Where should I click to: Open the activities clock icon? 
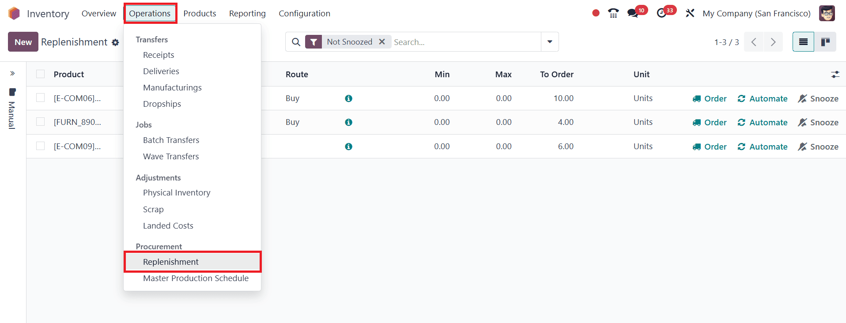click(661, 13)
